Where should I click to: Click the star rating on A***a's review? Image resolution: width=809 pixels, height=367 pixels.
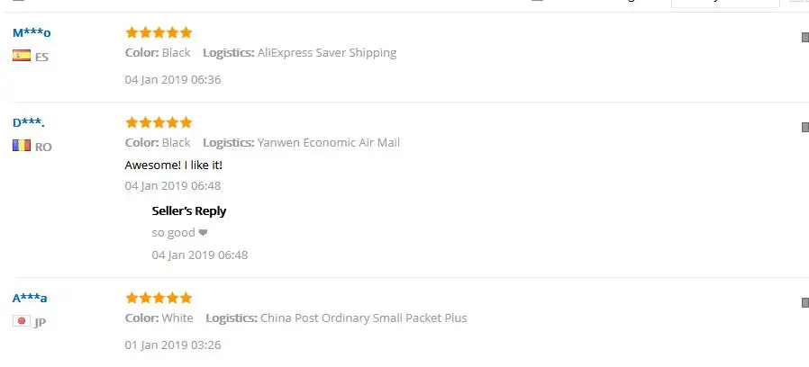[x=159, y=298]
